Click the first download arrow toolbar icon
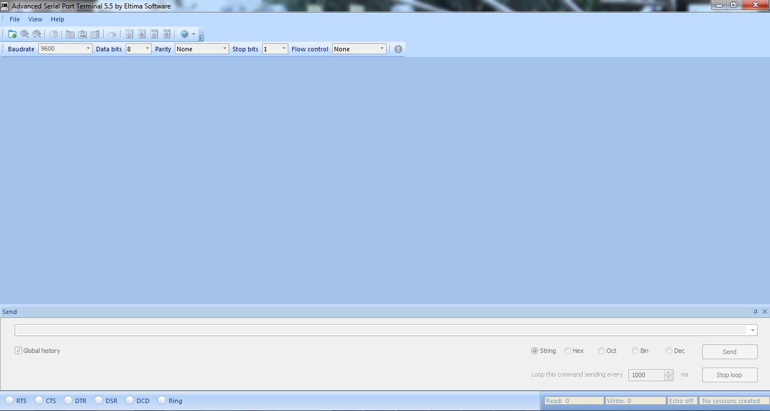This screenshot has width=770, height=411. coord(142,34)
